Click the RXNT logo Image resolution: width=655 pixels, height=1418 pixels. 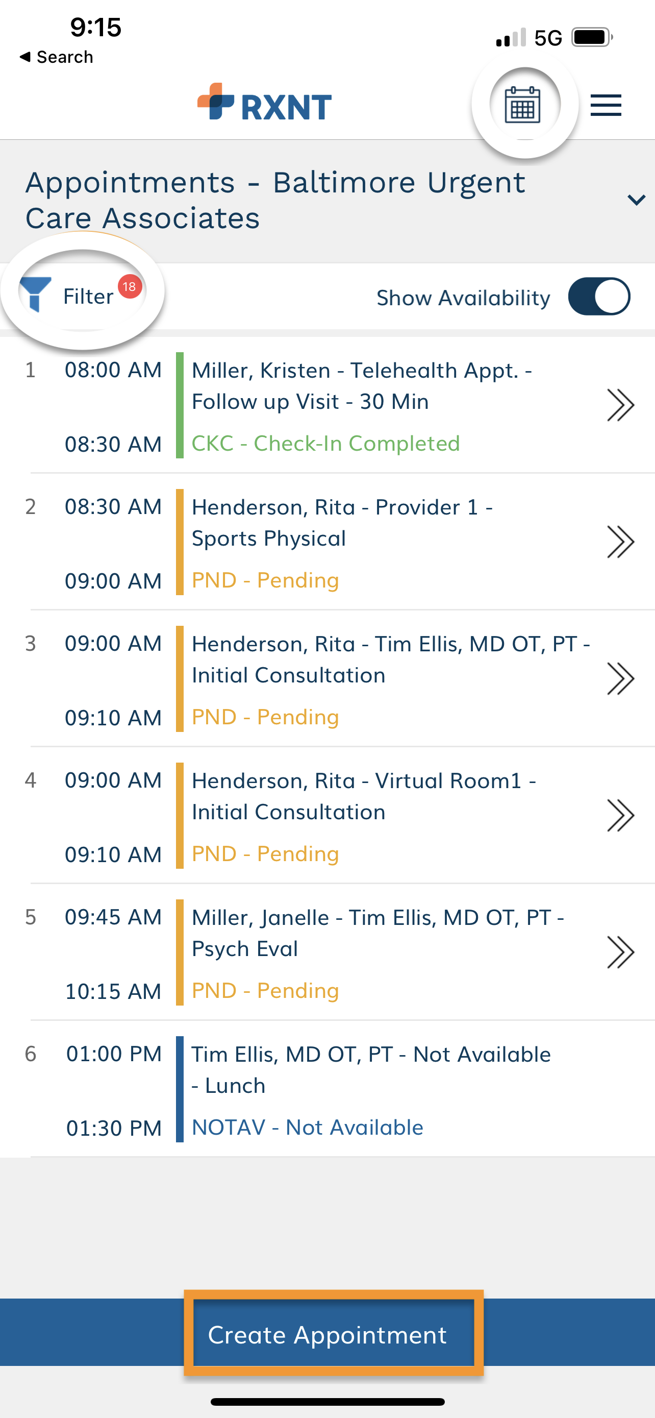pyautogui.click(x=265, y=103)
